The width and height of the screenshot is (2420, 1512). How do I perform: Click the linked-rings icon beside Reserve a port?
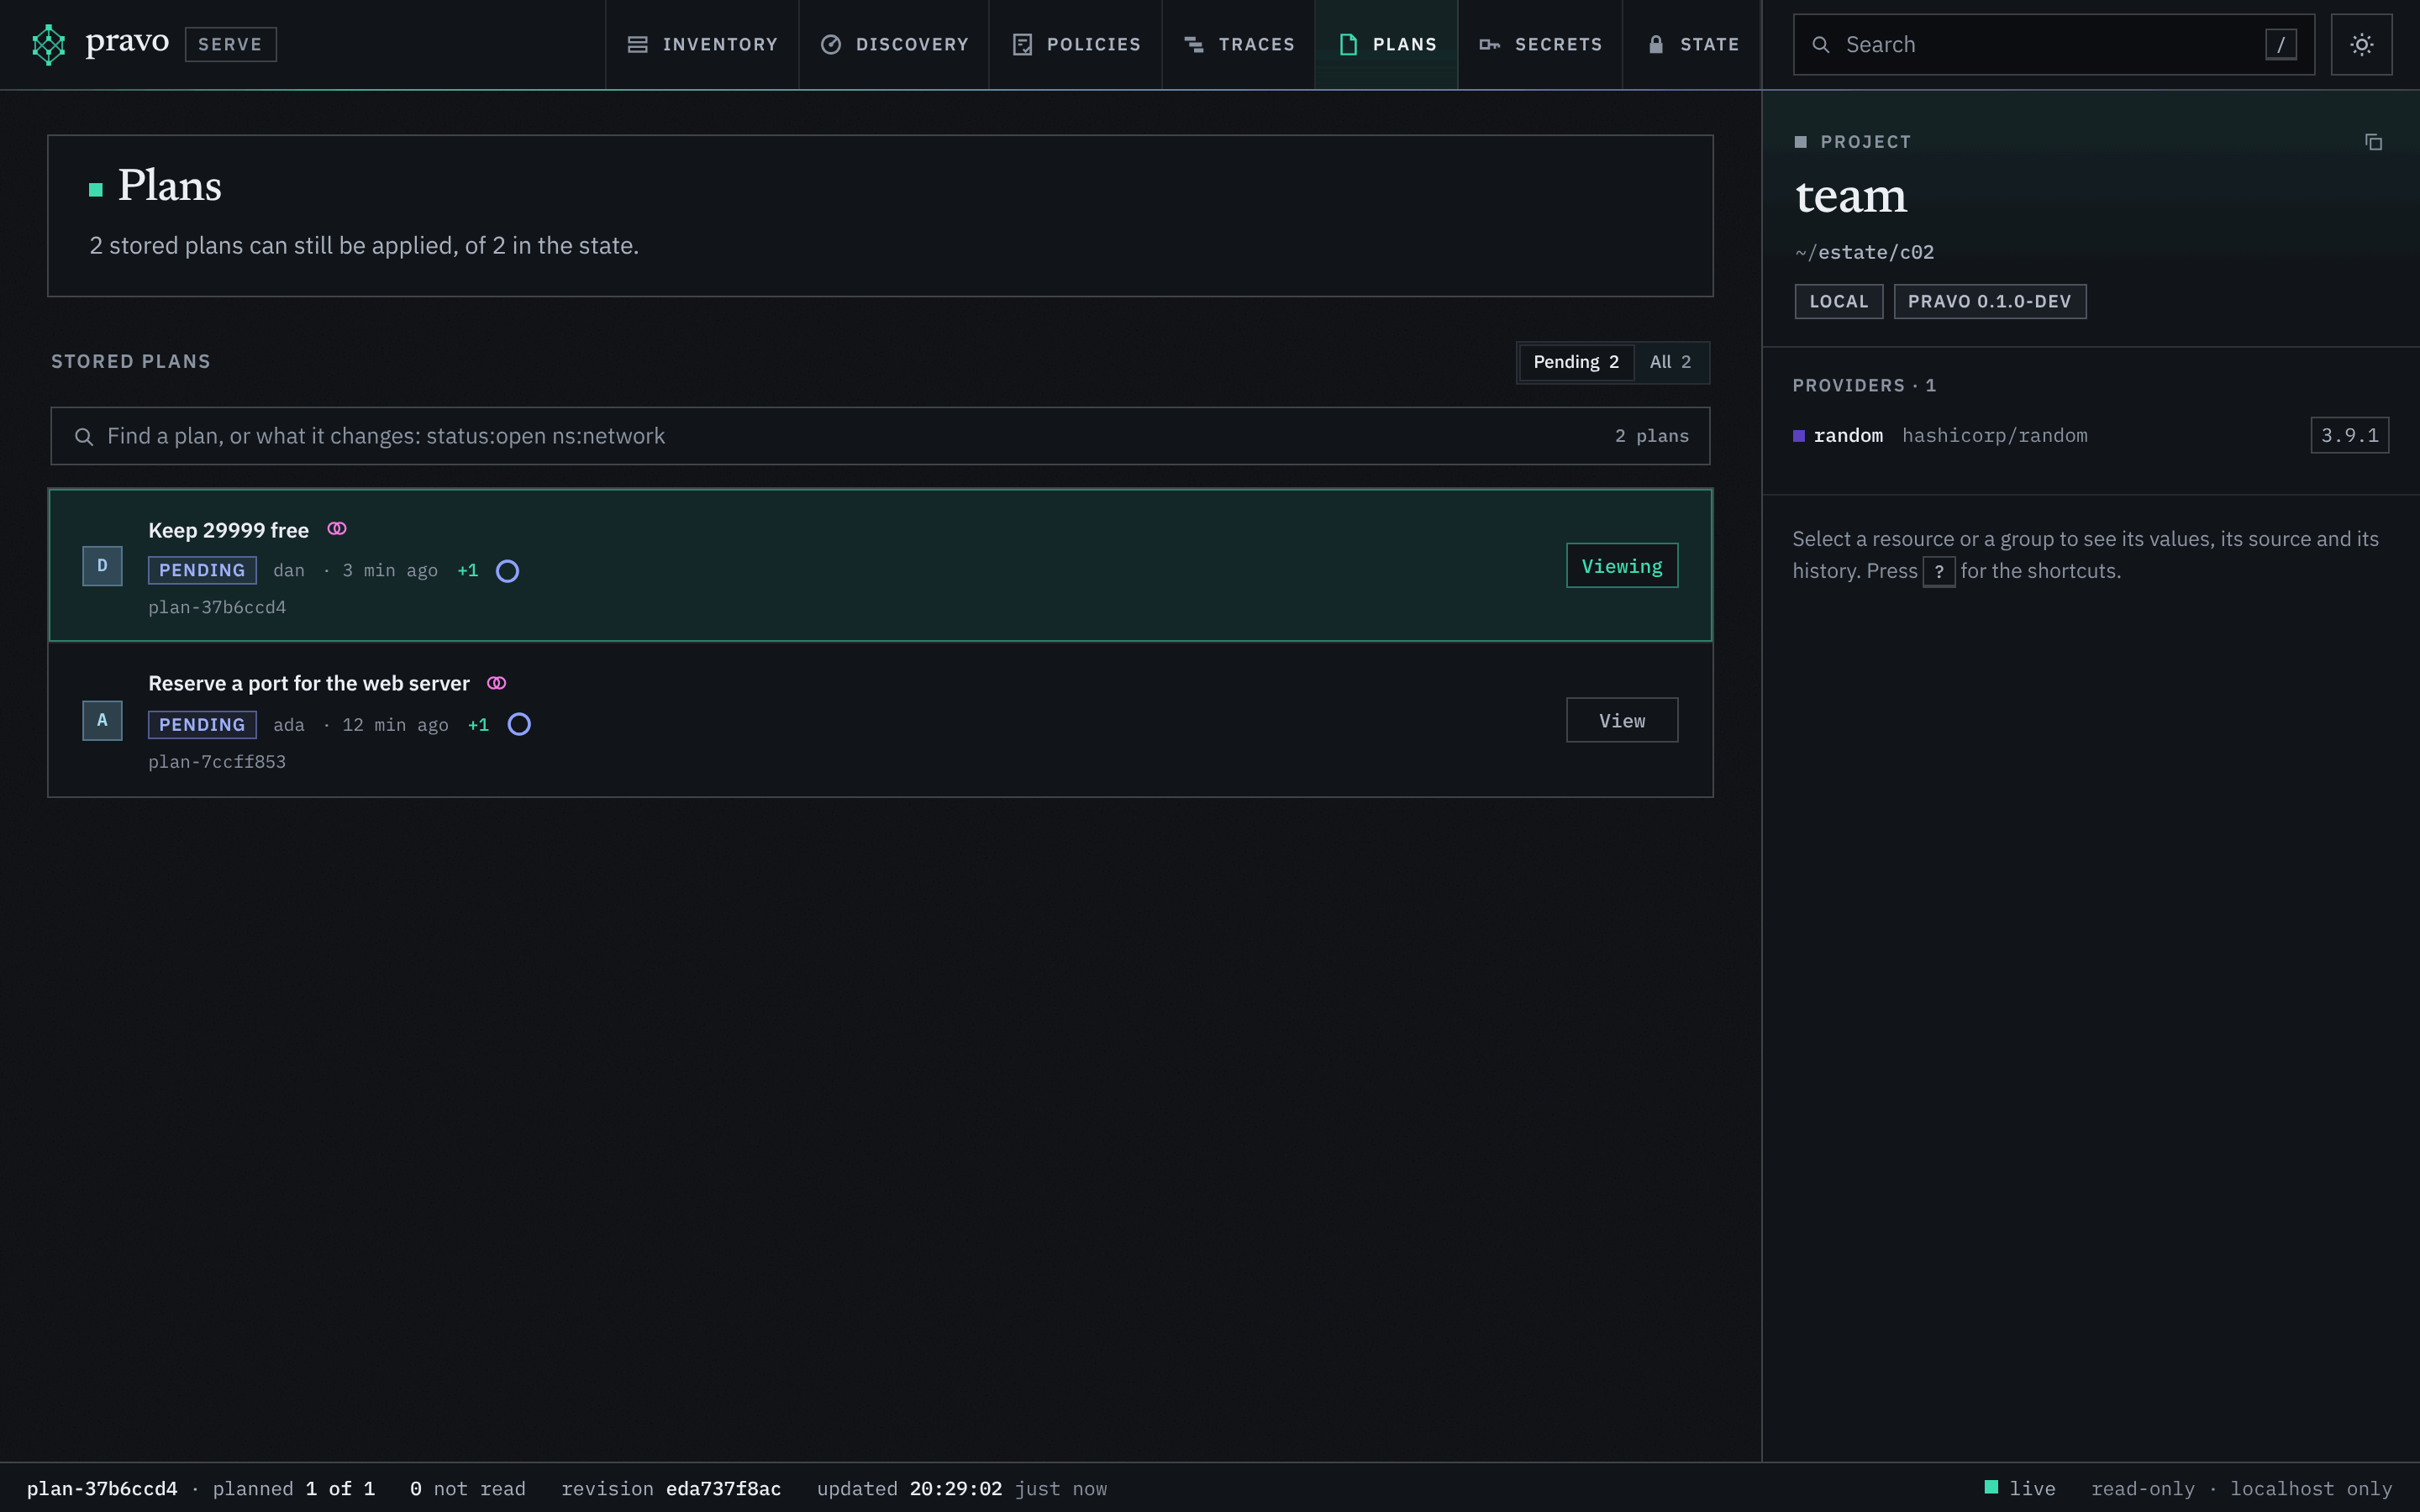click(496, 683)
